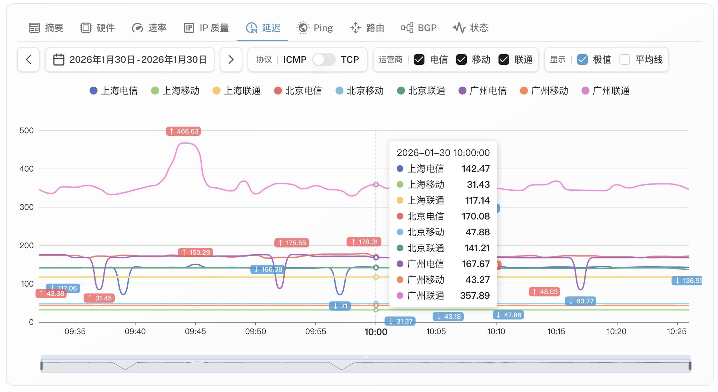The height and width of the screenshot is (392, 718).
Task: Click the IP 质量 icon
Action: [189, 28]
